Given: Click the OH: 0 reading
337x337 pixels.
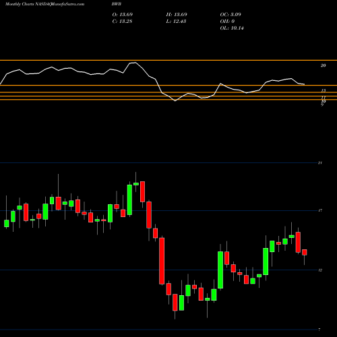Looking at the screenshot, I should (227, 22).
